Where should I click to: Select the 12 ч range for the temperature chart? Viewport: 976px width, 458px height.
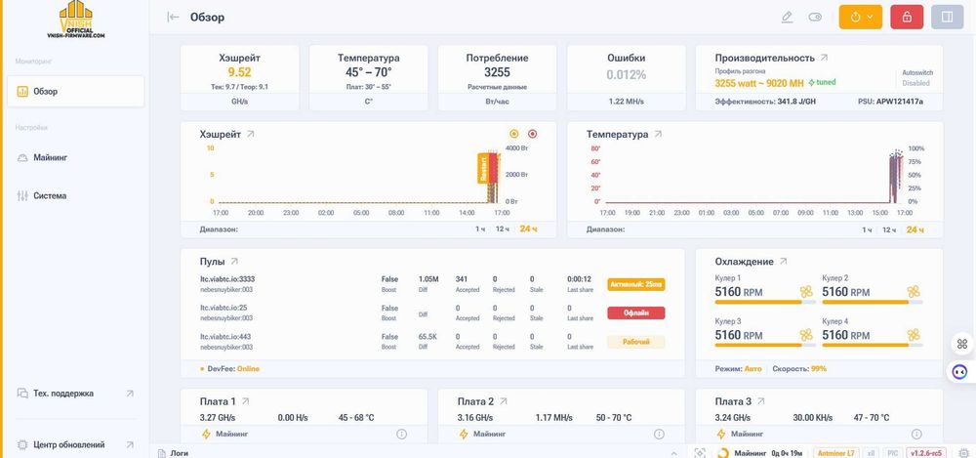(888, 229)
